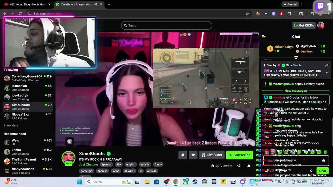
Task: Hide the pinned message with eye-slash icon
Action: click(327, 65)
